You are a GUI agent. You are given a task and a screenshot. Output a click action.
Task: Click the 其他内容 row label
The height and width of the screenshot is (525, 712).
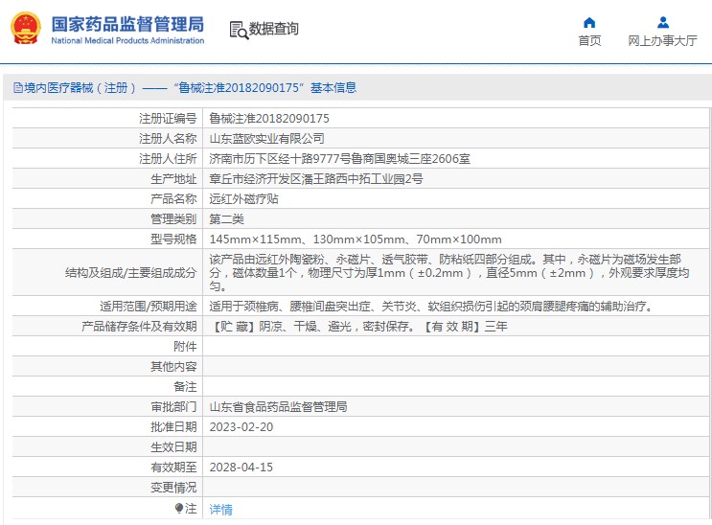[x=173, y=367]
